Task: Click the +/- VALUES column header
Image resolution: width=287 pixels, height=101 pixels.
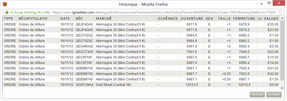Action: tap(268, 19)
